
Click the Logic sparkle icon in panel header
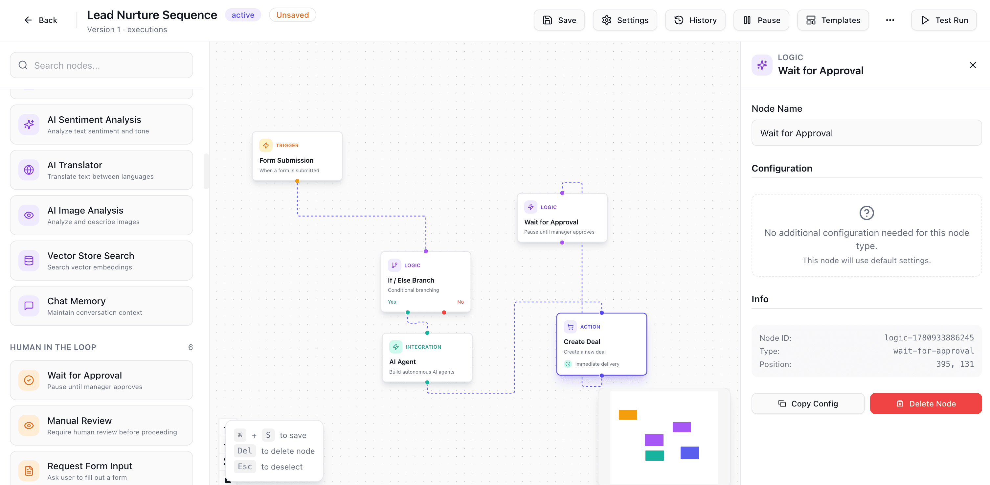point(762,65)
